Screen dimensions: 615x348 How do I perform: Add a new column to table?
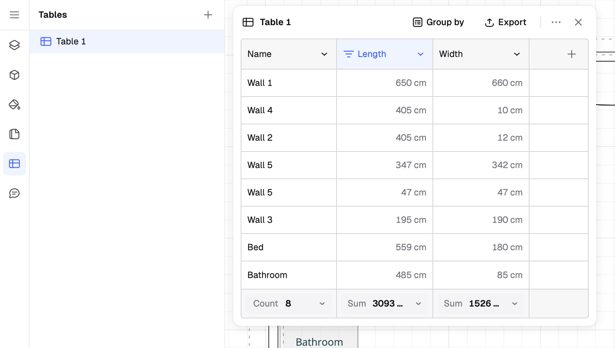571,54
